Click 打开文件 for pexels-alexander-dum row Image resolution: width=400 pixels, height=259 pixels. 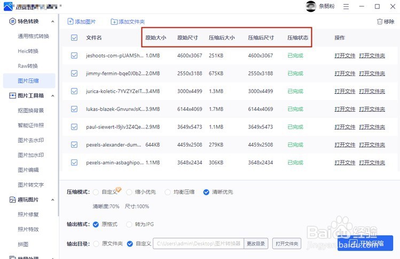[345, 145]
